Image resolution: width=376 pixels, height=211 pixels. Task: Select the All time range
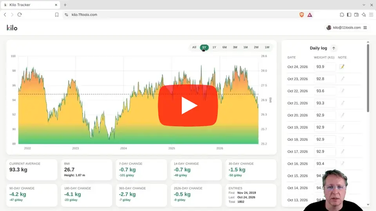[x=194, y=47]
